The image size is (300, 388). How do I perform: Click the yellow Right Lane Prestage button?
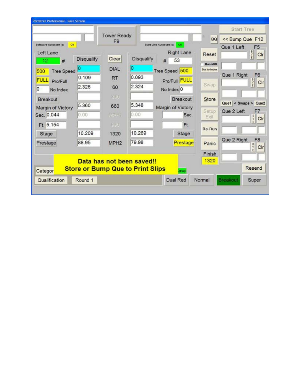(184, 143)
